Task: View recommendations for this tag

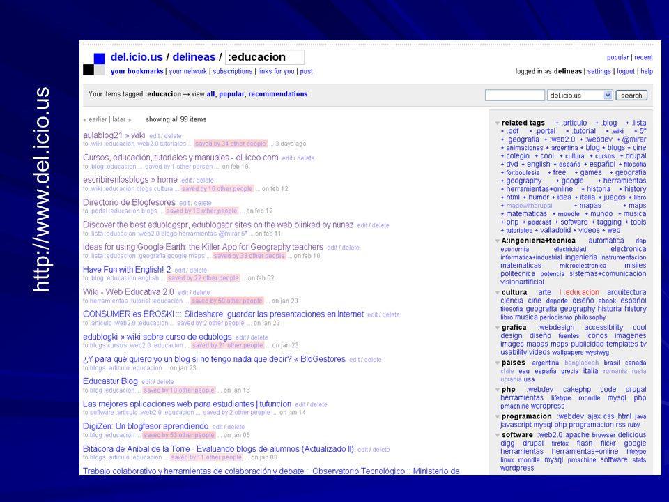Action: [x=278, y=94]
